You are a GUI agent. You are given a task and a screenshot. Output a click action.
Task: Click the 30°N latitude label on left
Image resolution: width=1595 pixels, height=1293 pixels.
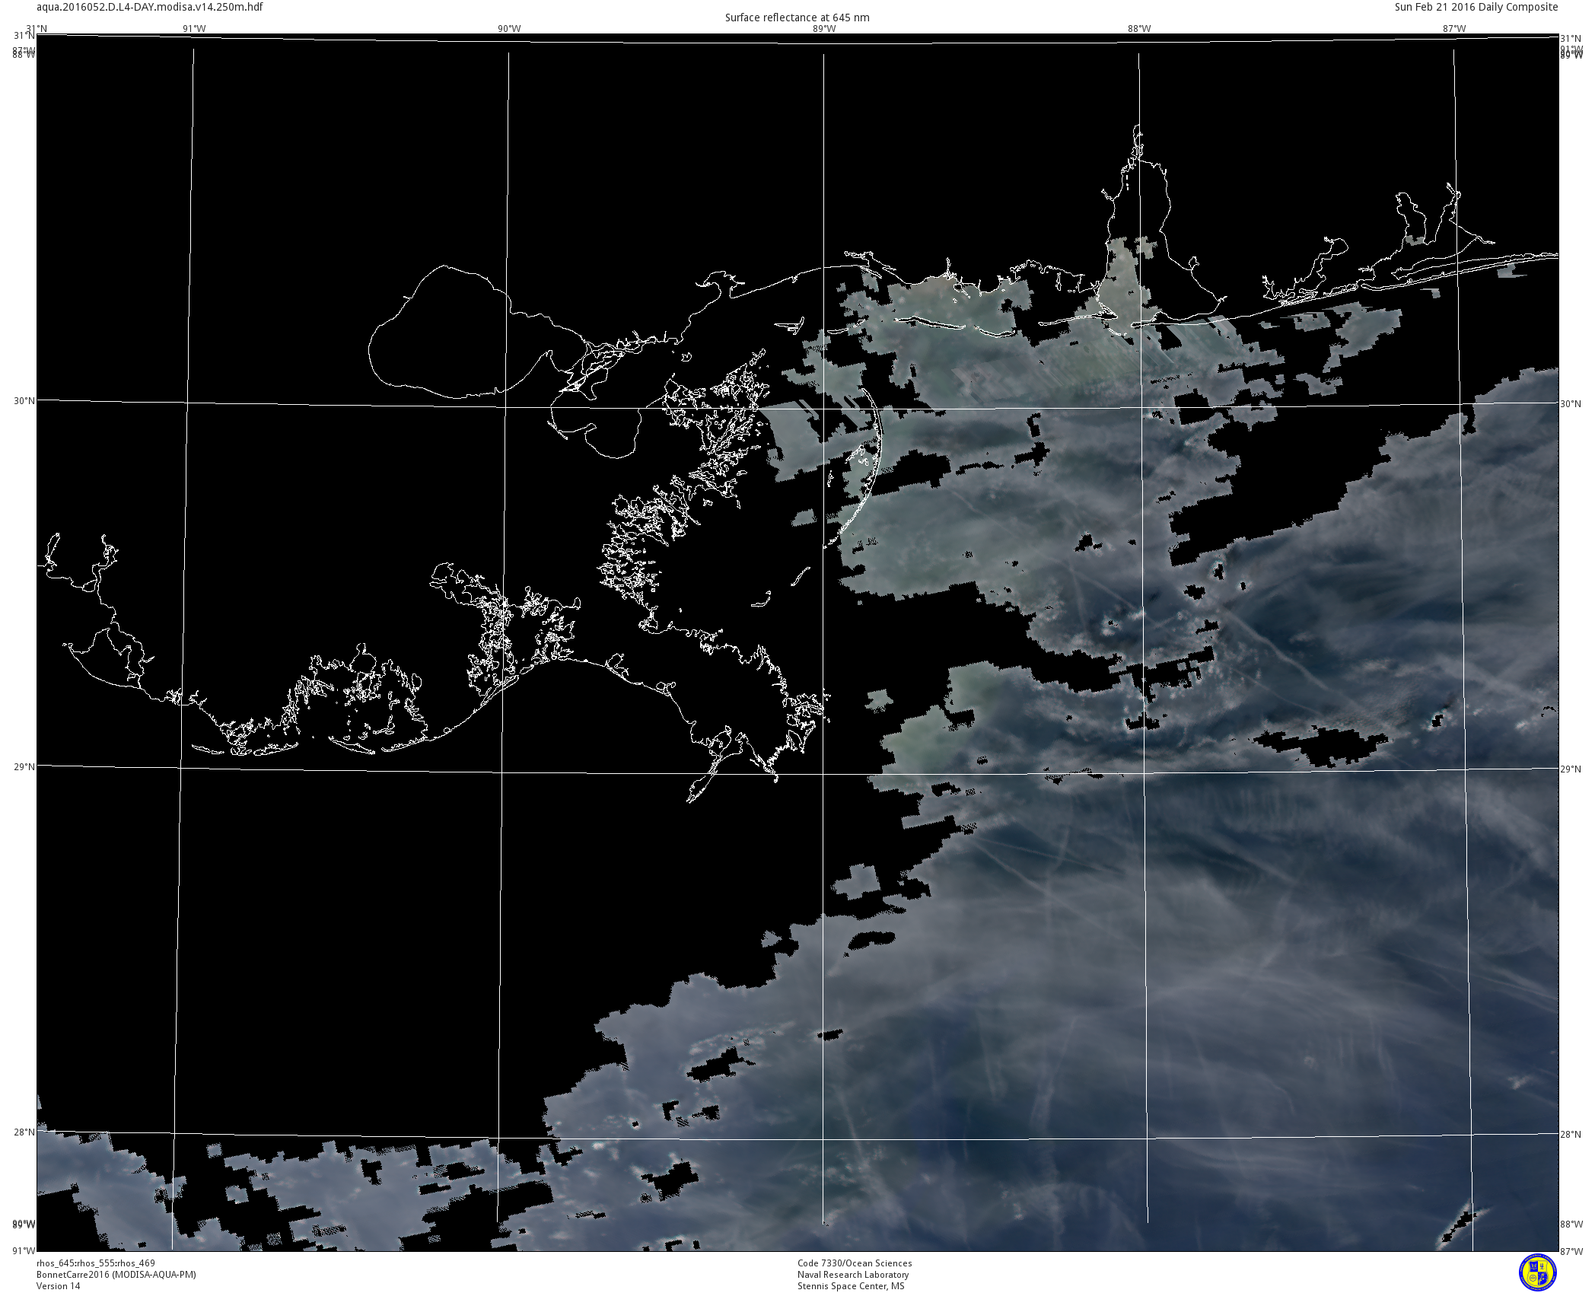pos(24,401)
